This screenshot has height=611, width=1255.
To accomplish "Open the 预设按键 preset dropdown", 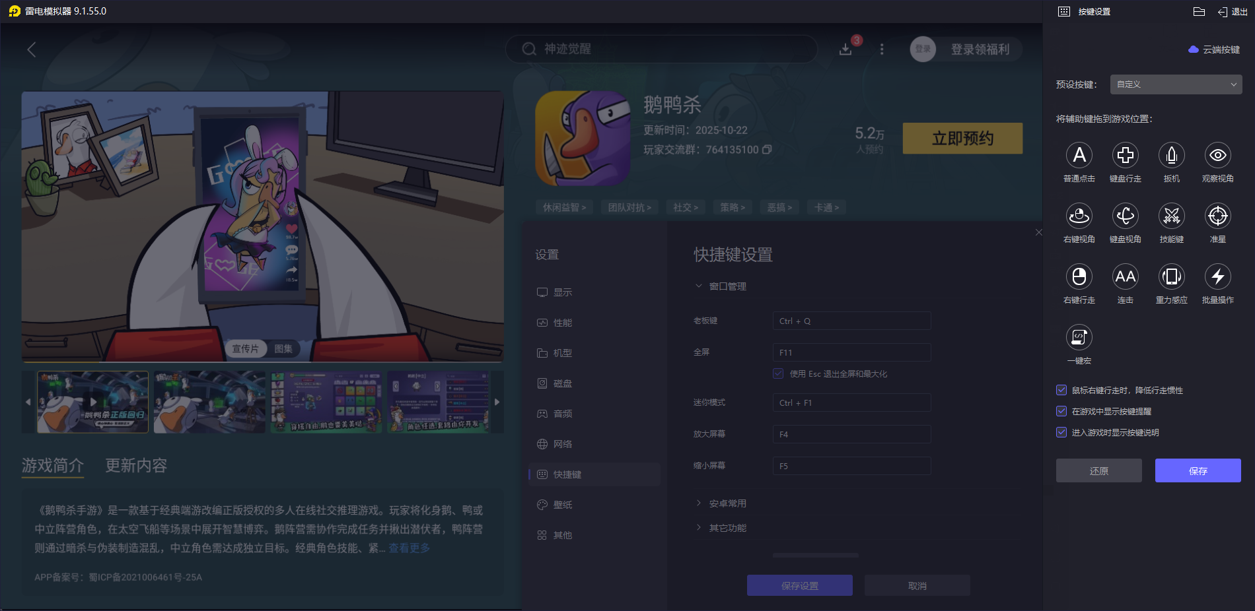I will click(1176, 84).
